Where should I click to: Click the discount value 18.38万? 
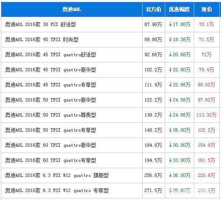(x=180, y=39)
